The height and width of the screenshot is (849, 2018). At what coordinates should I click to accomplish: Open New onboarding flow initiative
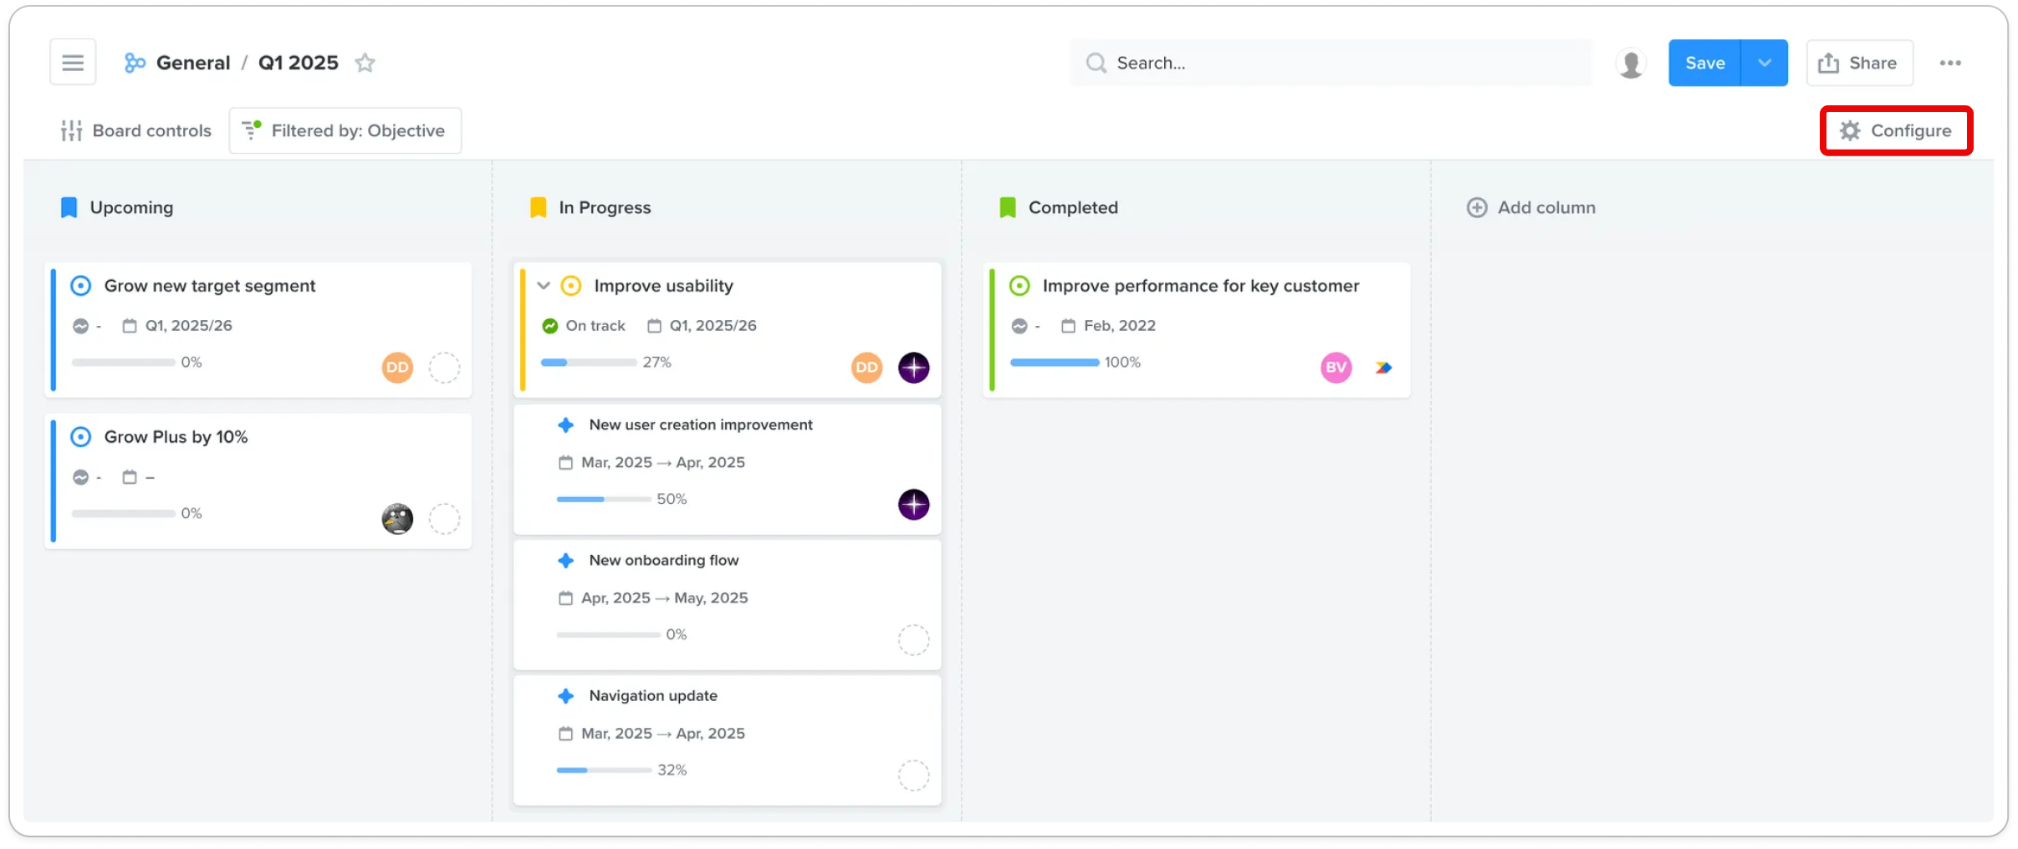pos(728,605)
